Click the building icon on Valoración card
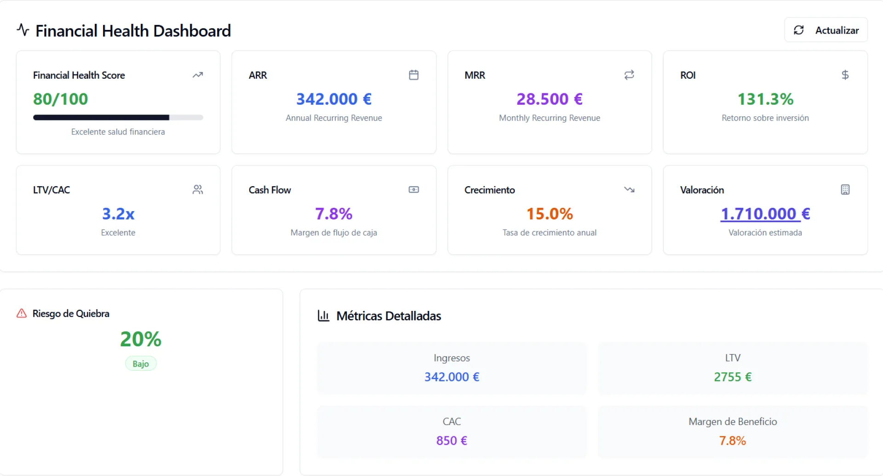This screenshot has width=883, height=476. (845, 189)
